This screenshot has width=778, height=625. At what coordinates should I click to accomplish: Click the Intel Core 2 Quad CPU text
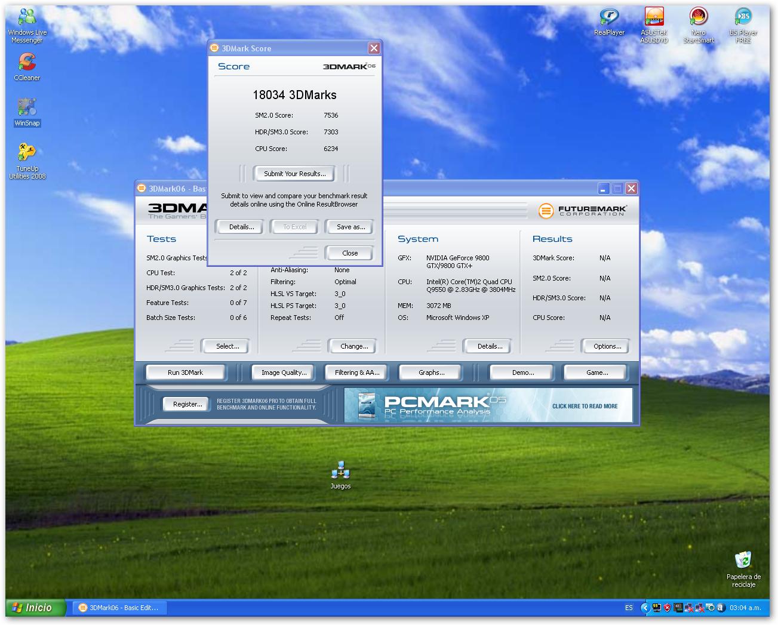point(471,285)
